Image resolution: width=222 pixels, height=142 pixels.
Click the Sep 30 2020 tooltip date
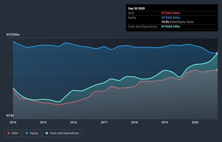pyautogui.click(x=137, y=8)
